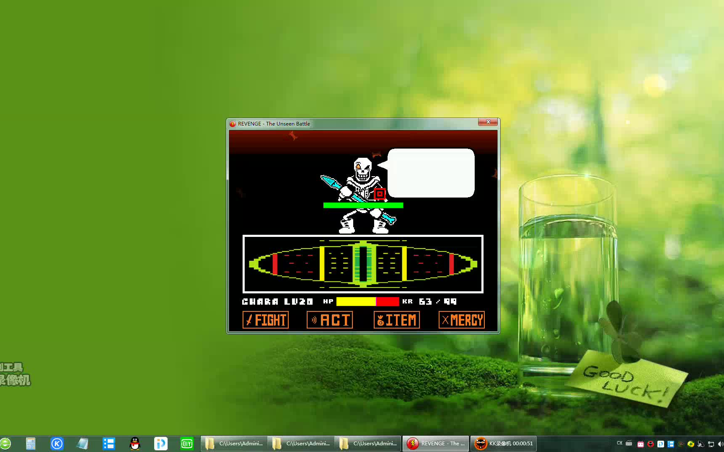Open the yellow-green plus tray icon
Image resolution: width=724 pixels, height=452 pixels.
coord(691,444)
